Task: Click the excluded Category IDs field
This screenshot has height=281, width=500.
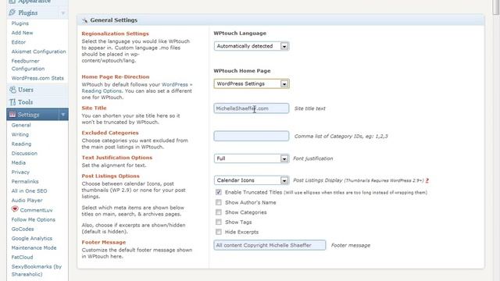Action: click(252, 136)
